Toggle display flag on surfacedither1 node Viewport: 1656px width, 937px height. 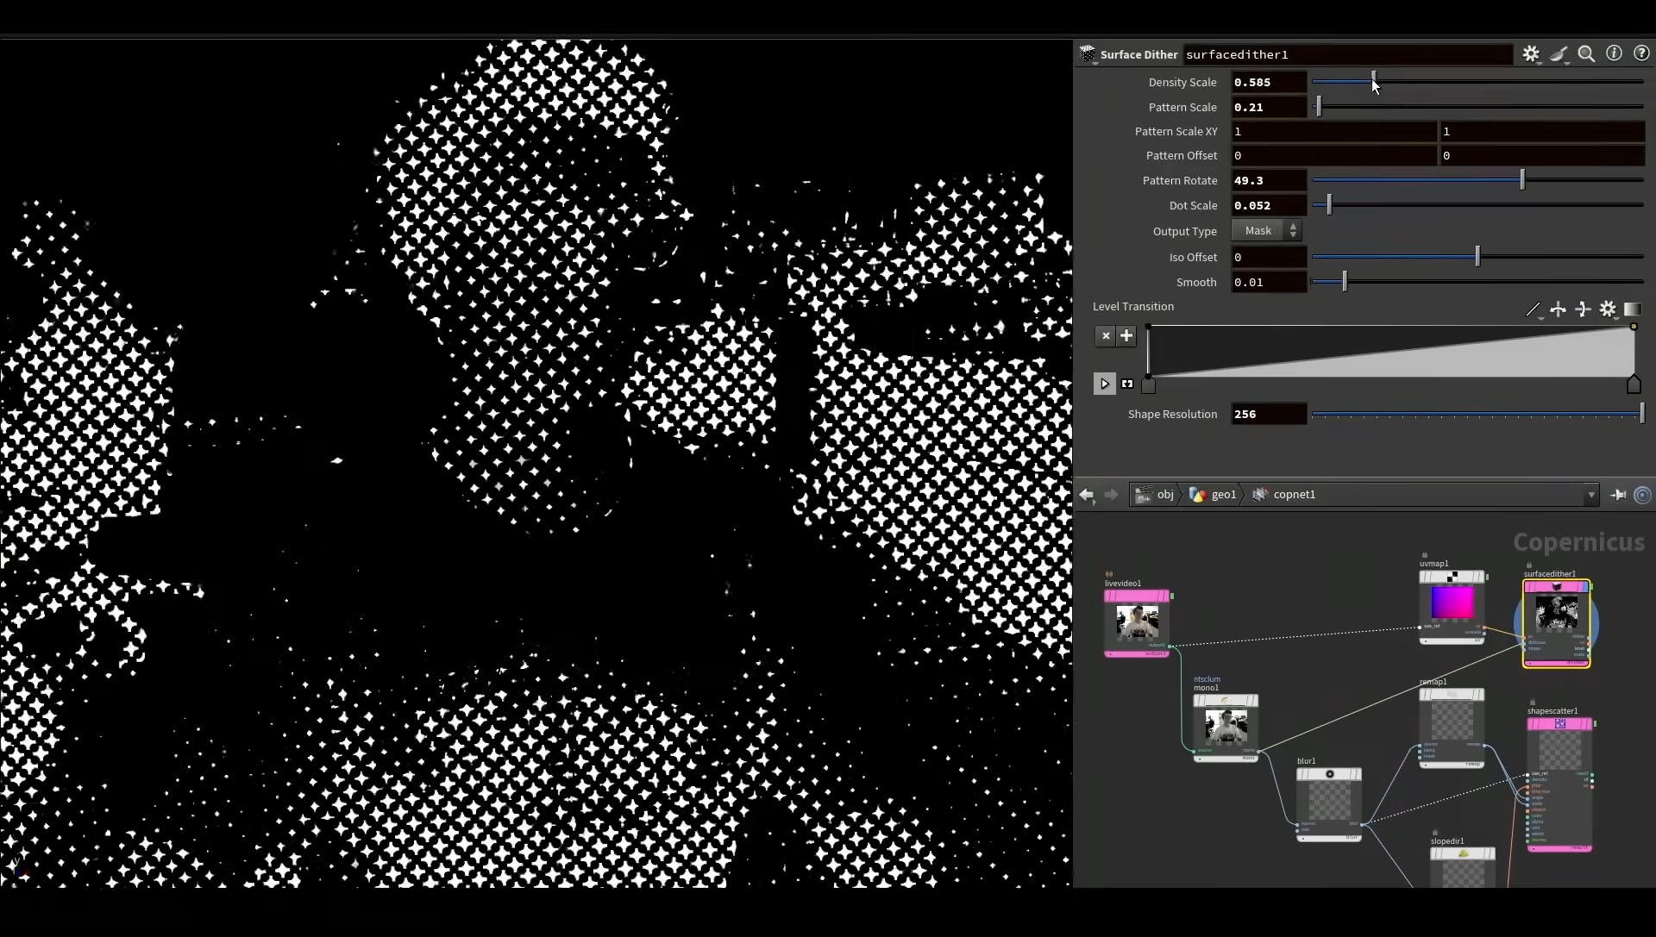coord(1591,586)
